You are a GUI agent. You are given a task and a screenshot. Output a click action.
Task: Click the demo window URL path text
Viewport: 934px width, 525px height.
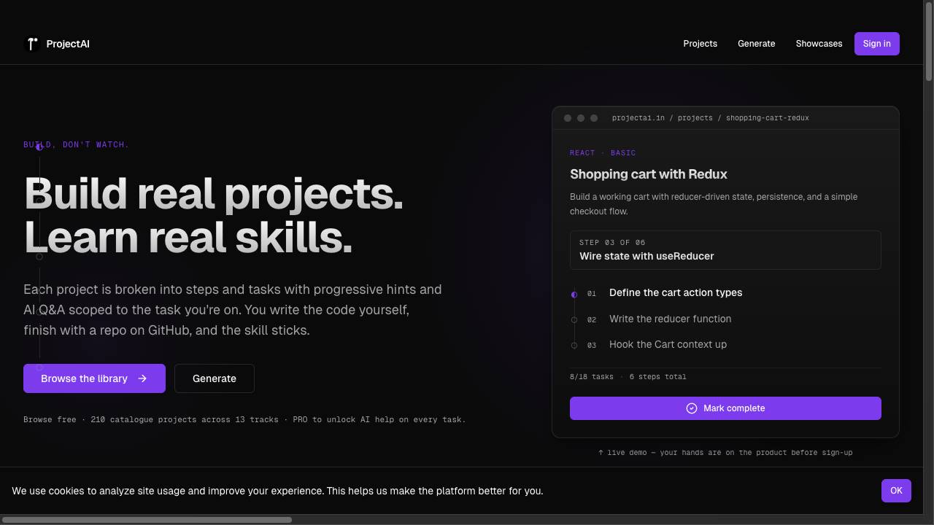(710, 118)
